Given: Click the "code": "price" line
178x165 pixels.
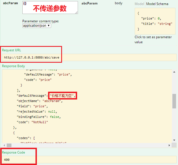Looking at the screenshot, I should [x=38, y=80].
